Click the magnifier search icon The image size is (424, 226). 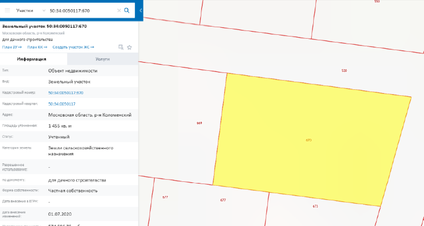pyautogui.click(x=127, y=10)
